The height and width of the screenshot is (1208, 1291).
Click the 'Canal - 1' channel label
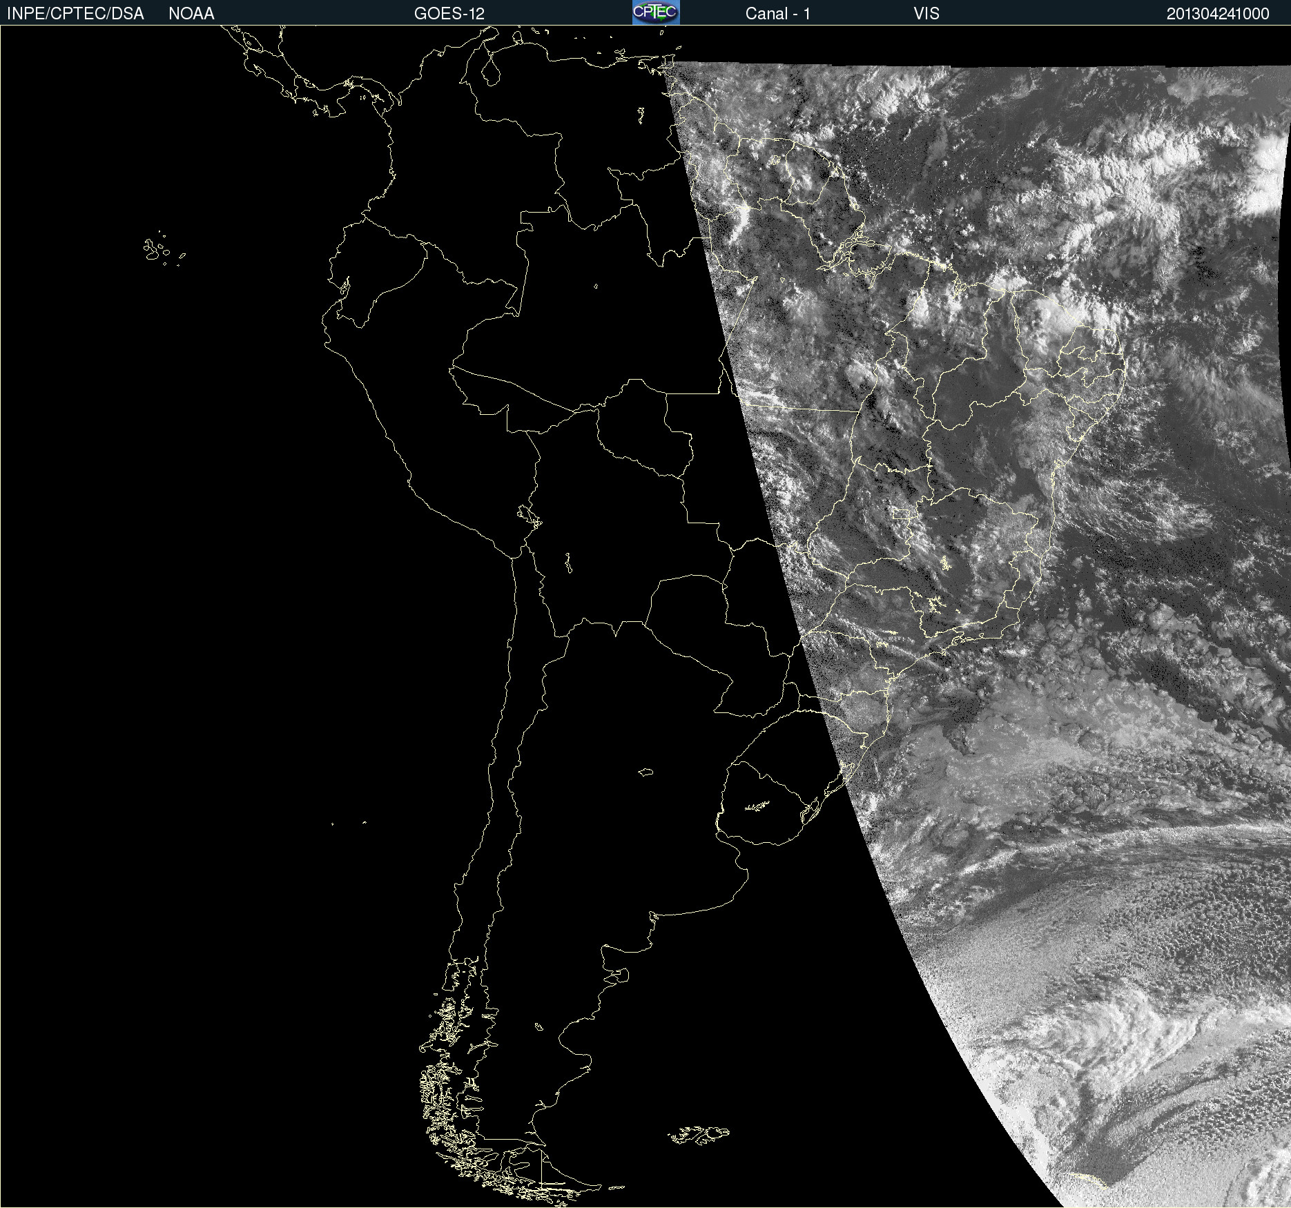[778, 14]
